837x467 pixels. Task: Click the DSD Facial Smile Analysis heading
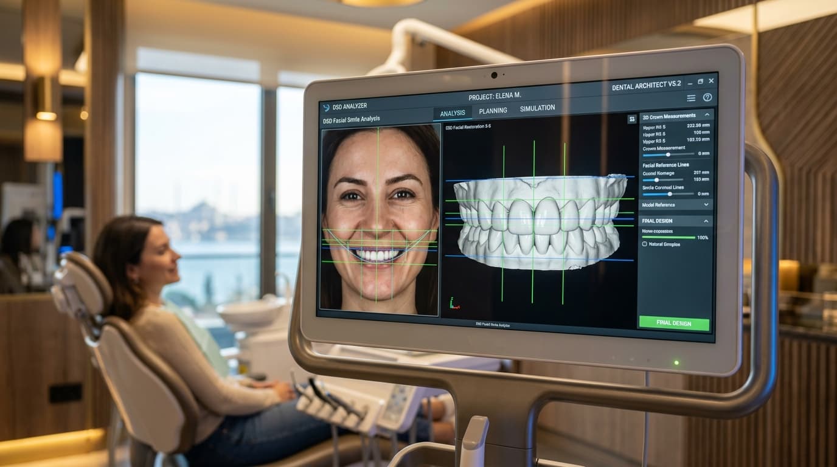(x=352, y=120)
